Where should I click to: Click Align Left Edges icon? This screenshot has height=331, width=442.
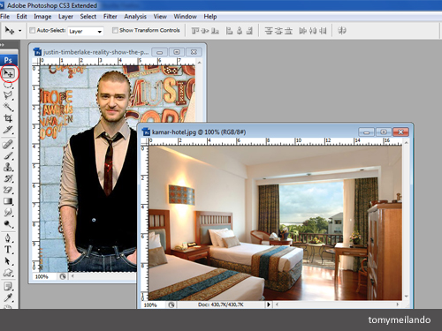pos(229,30)
